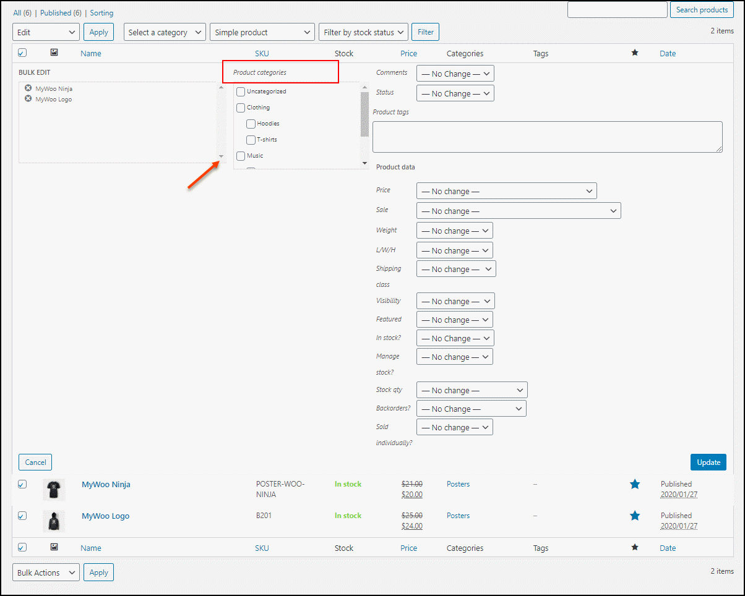Open the Shipping class dropdown
The image size is (745, 596).
(x=456, y=269)
